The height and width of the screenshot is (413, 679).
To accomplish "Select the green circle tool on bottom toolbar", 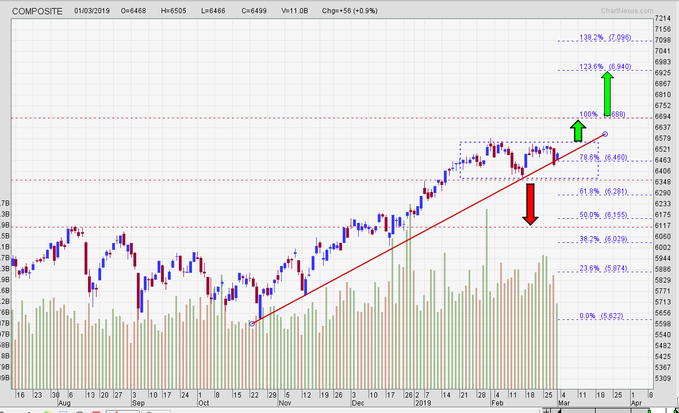I will (48, 411).
